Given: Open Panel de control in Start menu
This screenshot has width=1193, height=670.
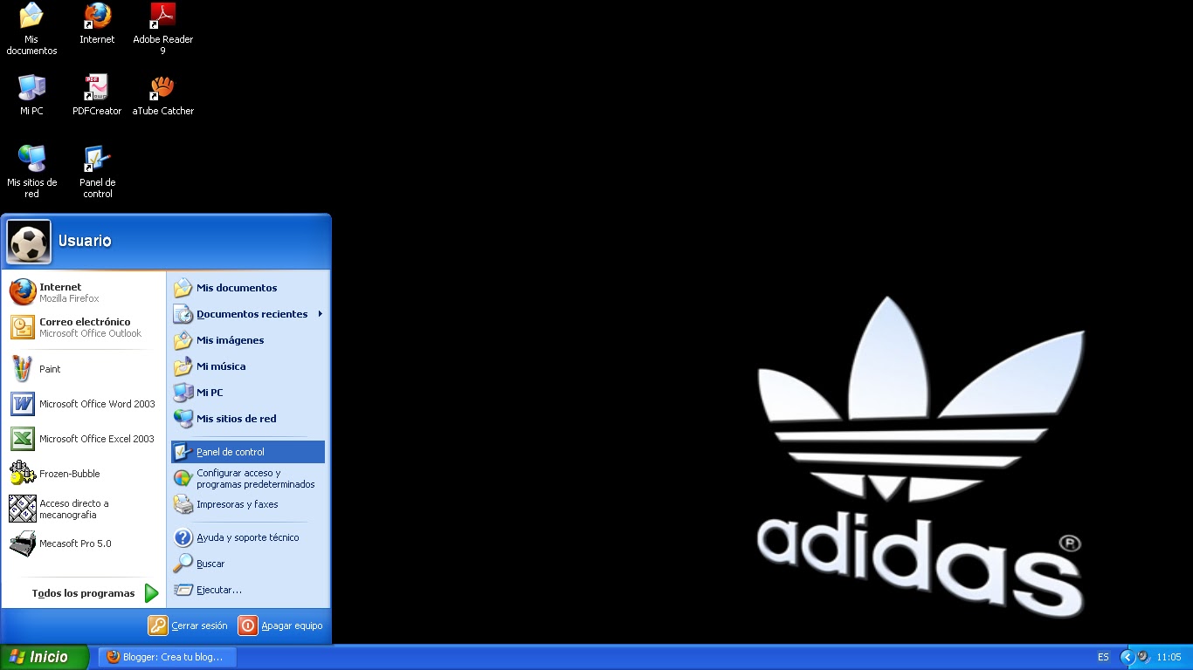Looking at the screenshot, I should (248, 452).
